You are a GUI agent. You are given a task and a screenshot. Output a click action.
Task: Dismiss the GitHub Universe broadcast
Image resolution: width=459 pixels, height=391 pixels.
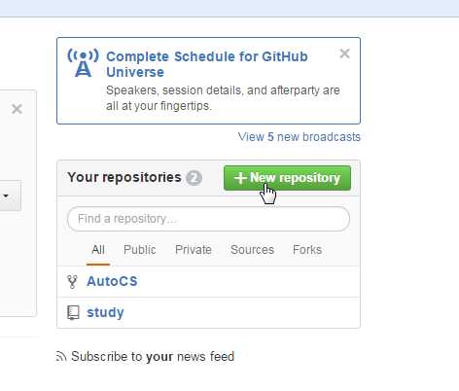(x=344, y=53)
